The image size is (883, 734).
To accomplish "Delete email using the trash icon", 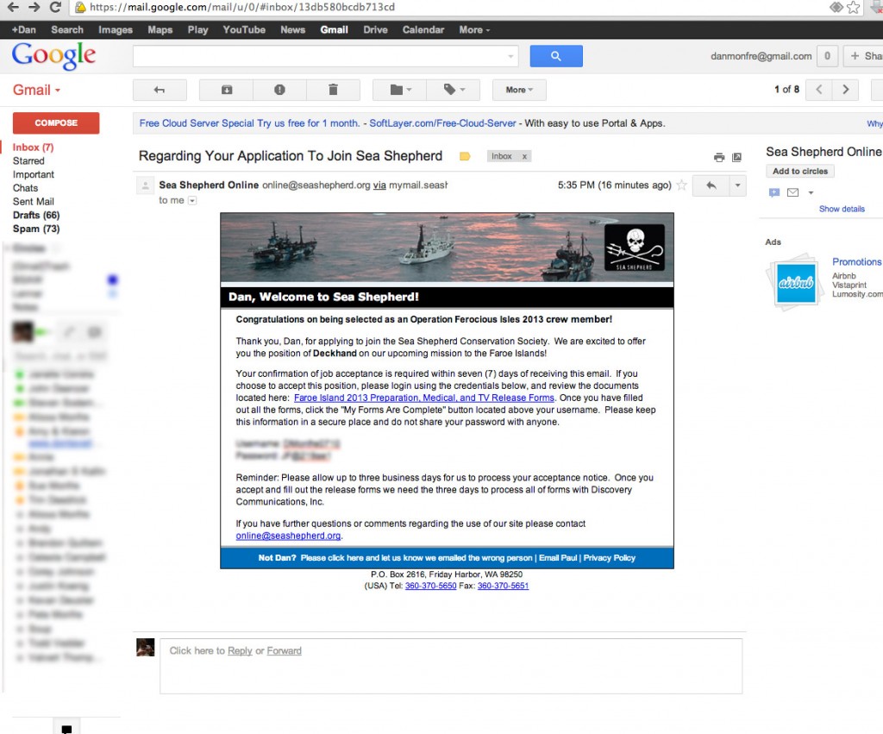I will (333, 90).
